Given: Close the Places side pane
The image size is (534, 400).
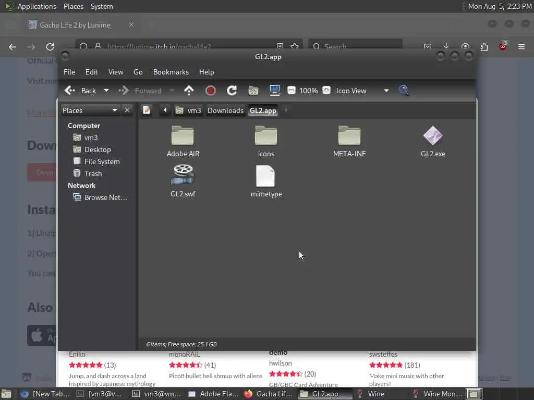Looking at the screenshot, I should point(127,110).
